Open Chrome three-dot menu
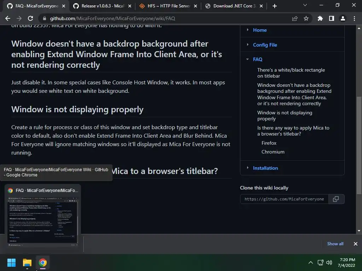 (x=354, y=18)
